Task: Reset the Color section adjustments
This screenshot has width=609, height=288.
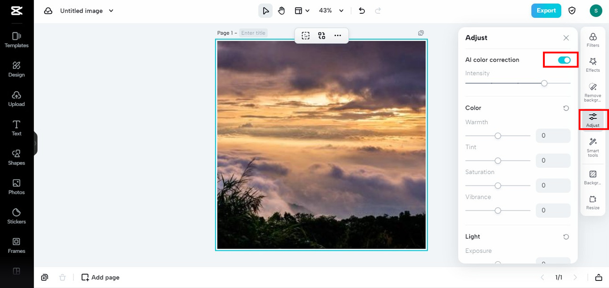Action: pyautogui.click(x=566, y=108)
